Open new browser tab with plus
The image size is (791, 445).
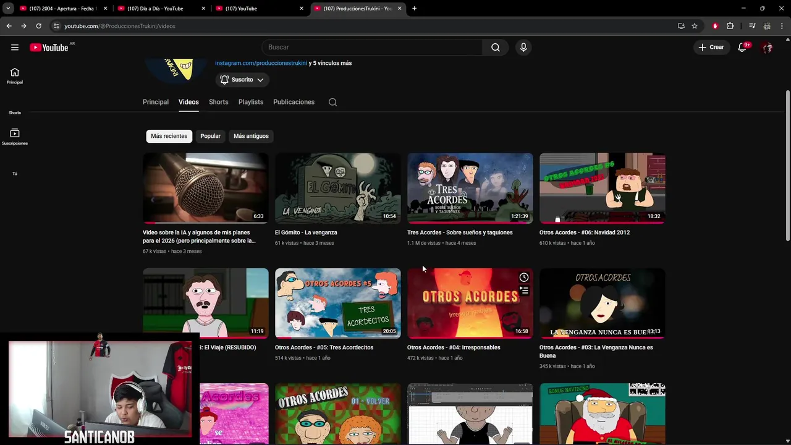[x=414, y=9]
